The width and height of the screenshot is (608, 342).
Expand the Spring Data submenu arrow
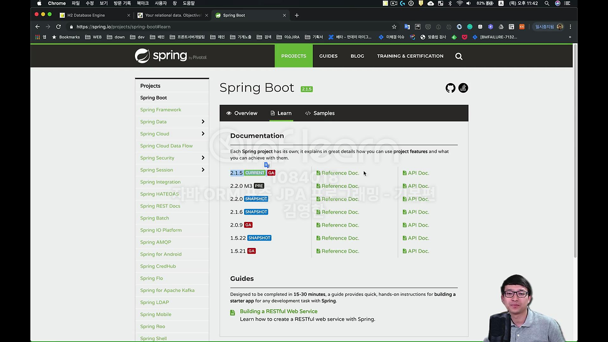203,122
